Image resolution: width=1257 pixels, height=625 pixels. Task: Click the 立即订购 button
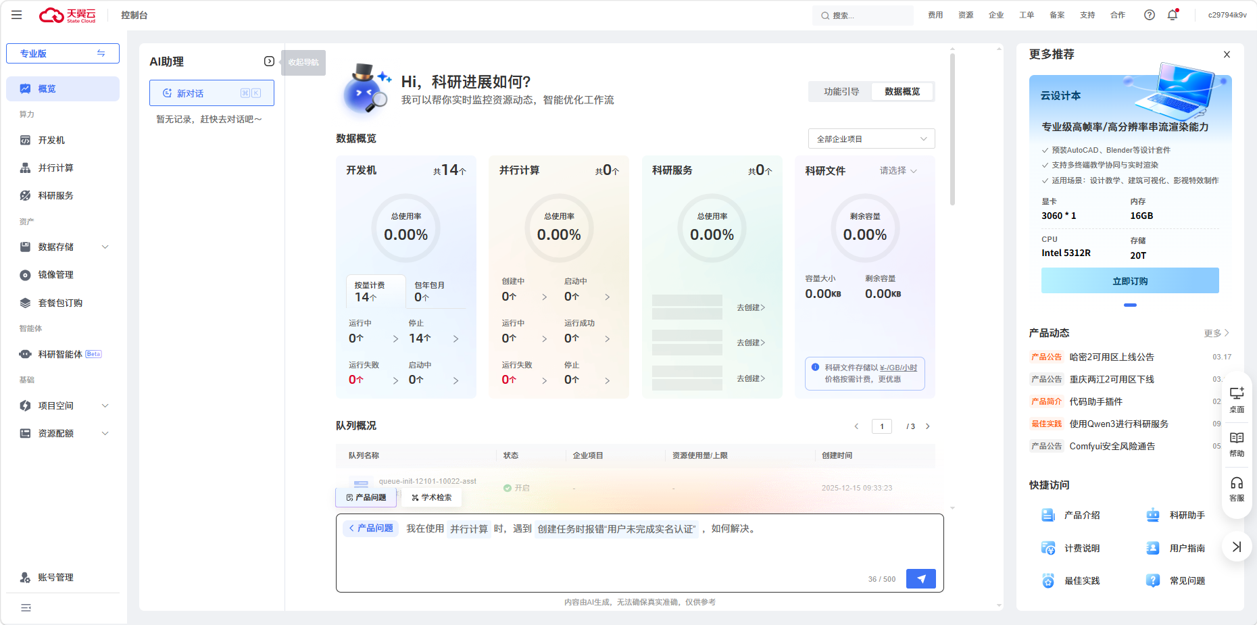1129,281
